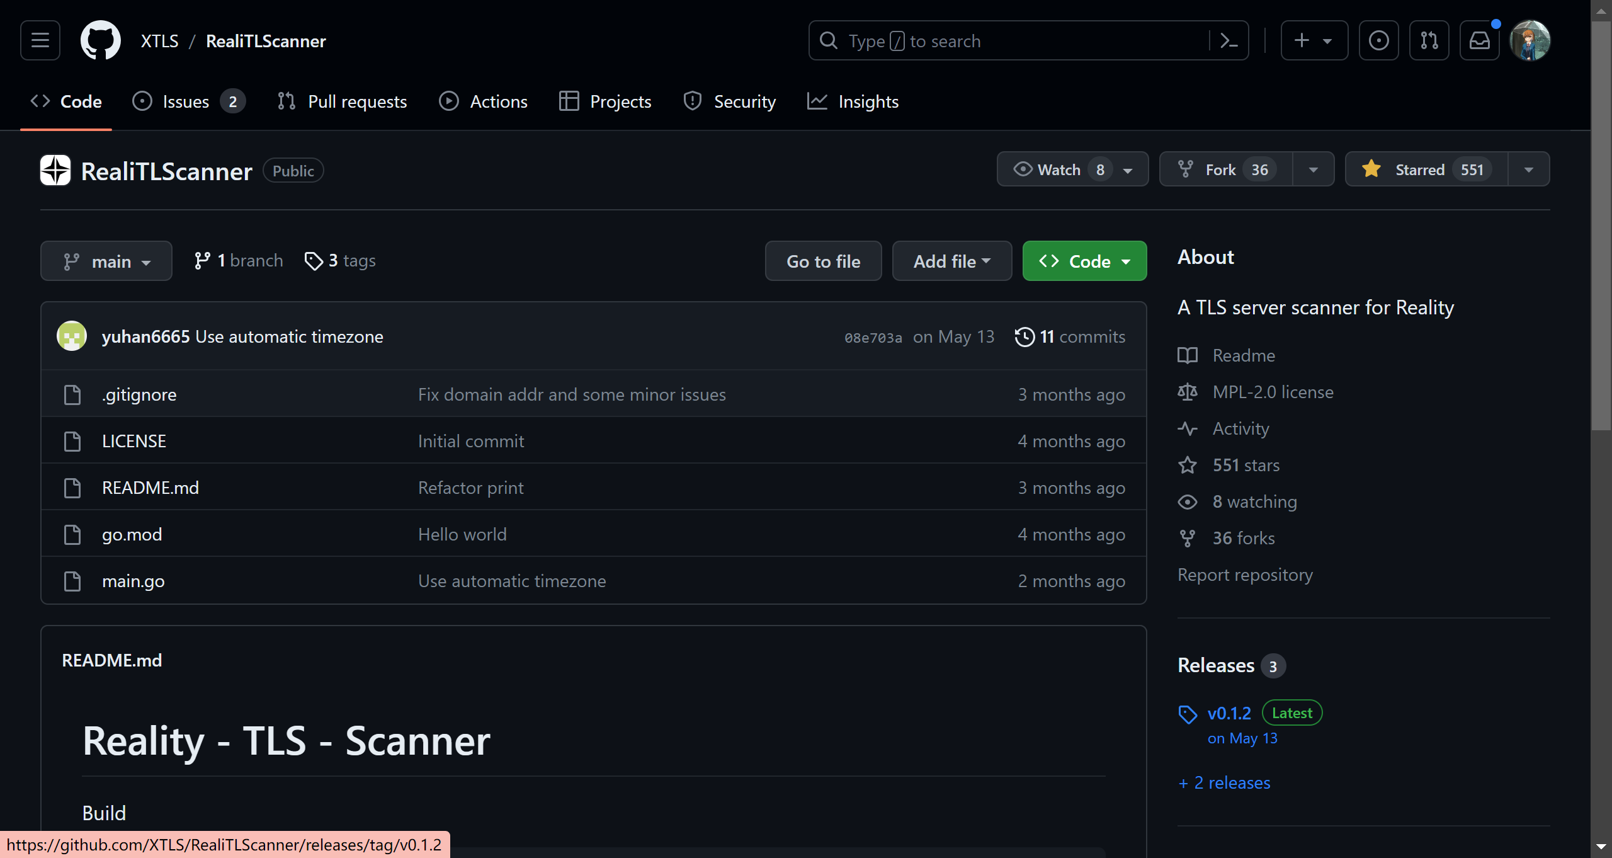
Task: Click the file icon next to go.mod
Action: point(72,535)
